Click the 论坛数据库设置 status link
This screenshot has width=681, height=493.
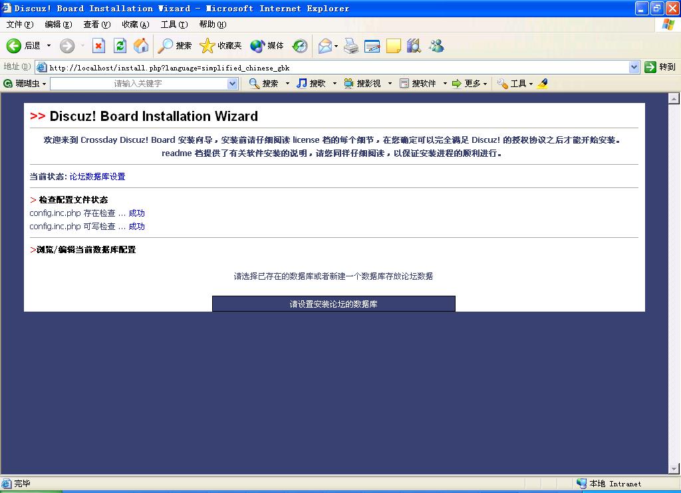point(97,177)
